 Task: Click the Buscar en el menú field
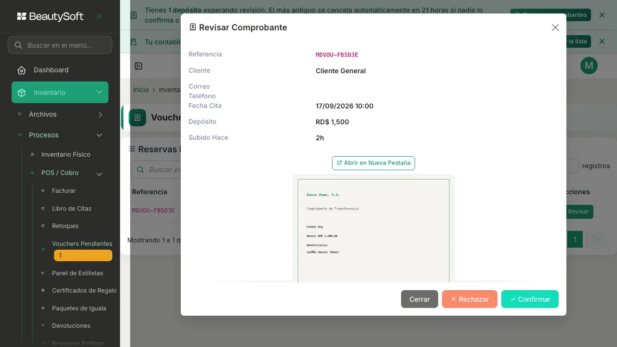60,45
